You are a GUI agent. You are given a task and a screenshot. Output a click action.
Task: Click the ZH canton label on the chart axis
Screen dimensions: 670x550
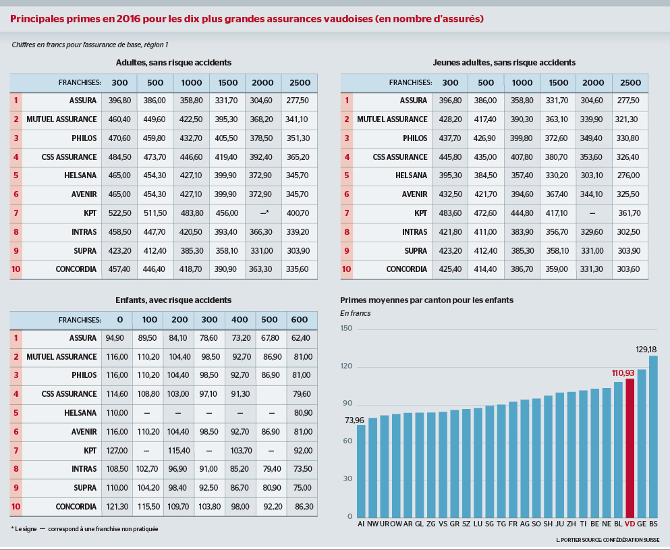(571, 524)
